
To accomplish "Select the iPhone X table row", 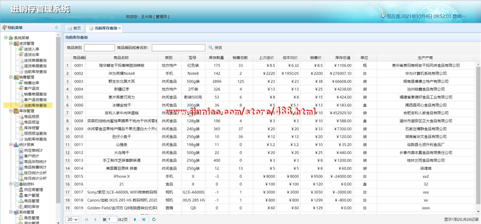I will click(x=122, y=176).
